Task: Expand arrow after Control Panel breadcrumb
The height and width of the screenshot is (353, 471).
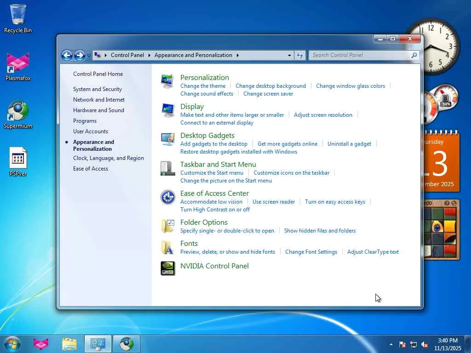Action: [x=149, y=55]
